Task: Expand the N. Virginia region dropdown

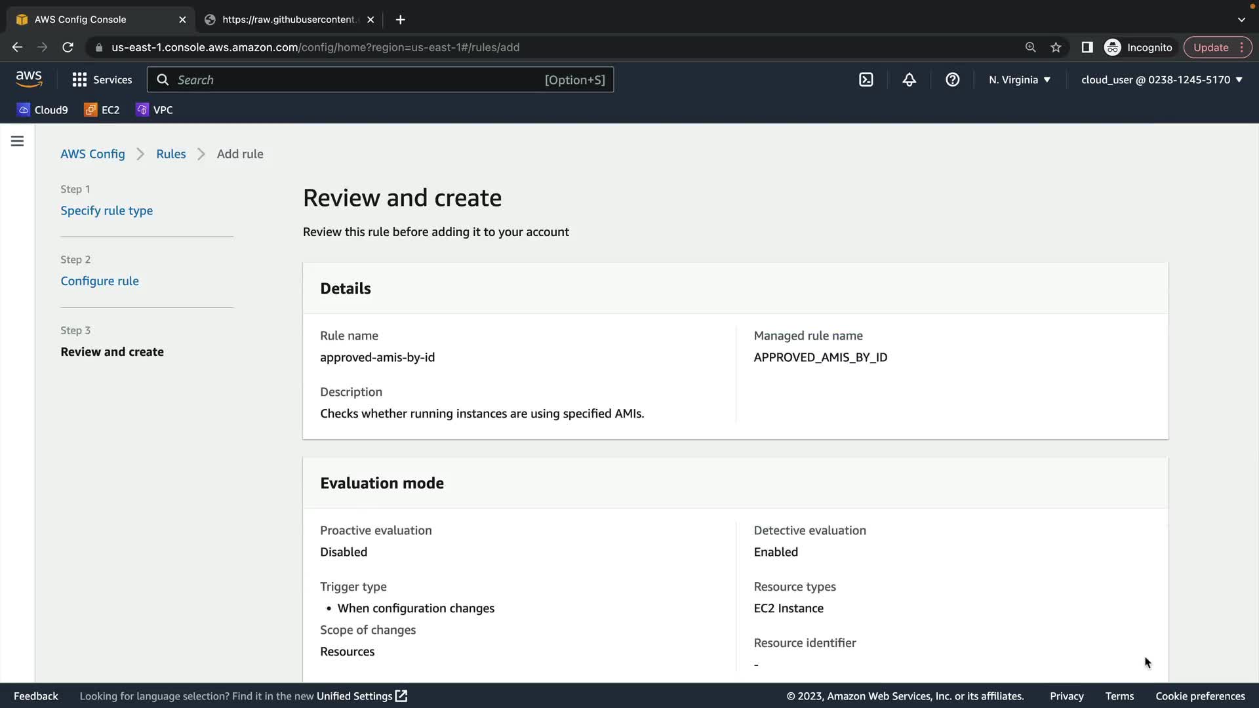Action: click(x=1020, y=79)
